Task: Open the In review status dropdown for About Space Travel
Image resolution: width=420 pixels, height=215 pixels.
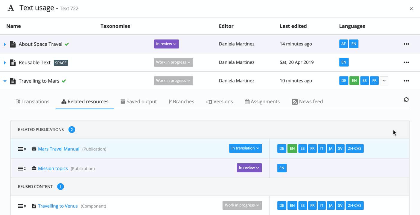Action: point(166,44)
